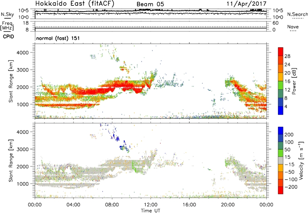This screenshot has height=213, width=308.
Task: Click the Power colorbar value '16'
Action: (287, 82)
